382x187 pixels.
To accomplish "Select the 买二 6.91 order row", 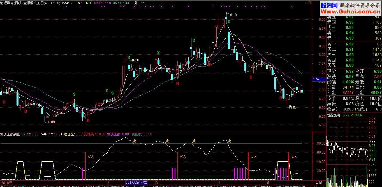I will [354, 49].
